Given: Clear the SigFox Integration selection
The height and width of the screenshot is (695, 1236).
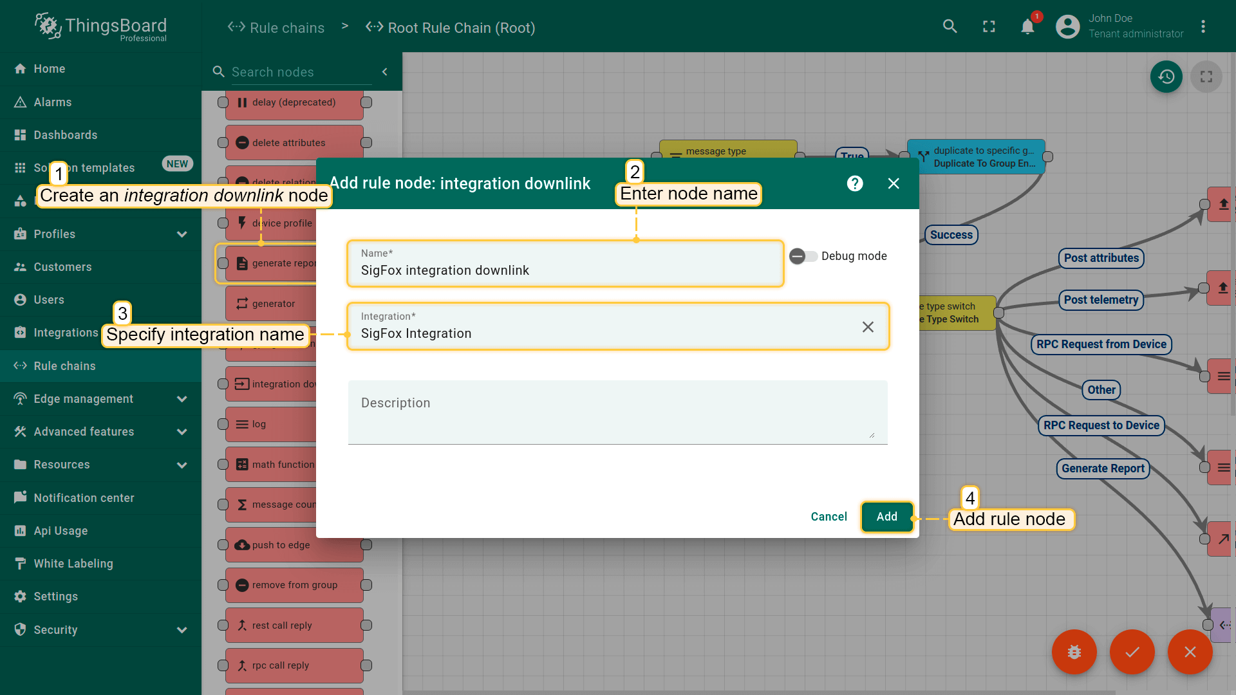Looking at the screenshot, I should tap(868, 327).
